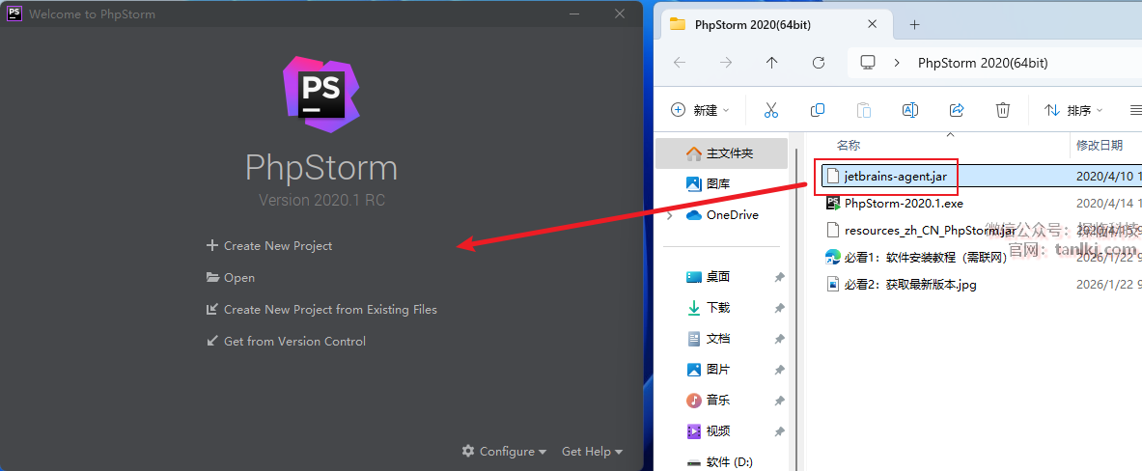Viewport: 1142px width, 471px height.
Task: Click the 修改日期 column header
Action: (x=1100, y=146)
